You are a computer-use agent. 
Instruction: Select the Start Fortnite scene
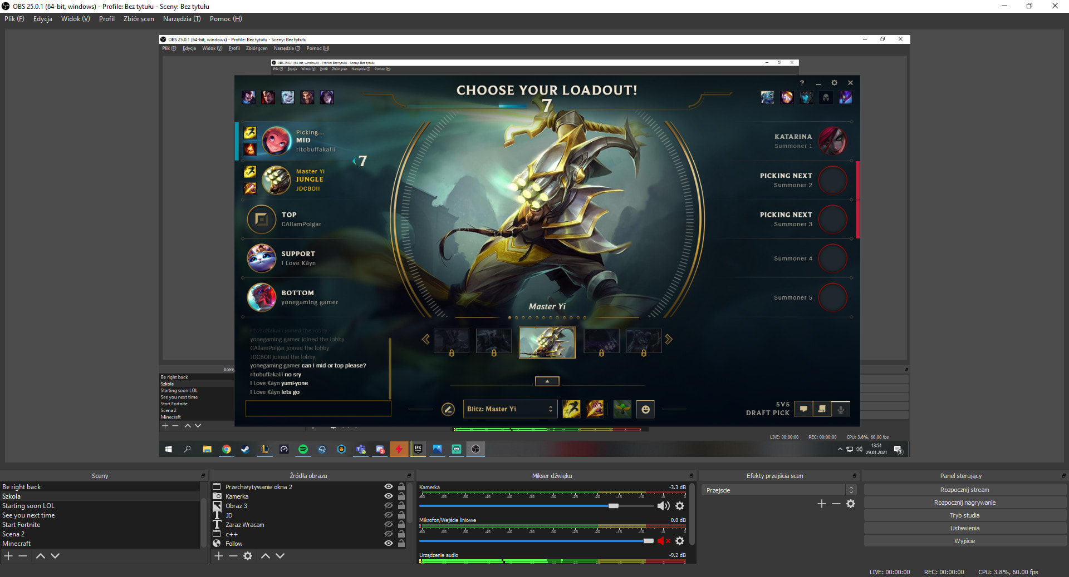[100, 525]
